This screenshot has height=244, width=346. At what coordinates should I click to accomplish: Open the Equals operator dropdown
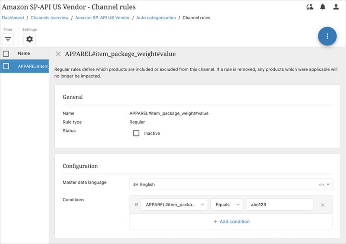[227, 205]
